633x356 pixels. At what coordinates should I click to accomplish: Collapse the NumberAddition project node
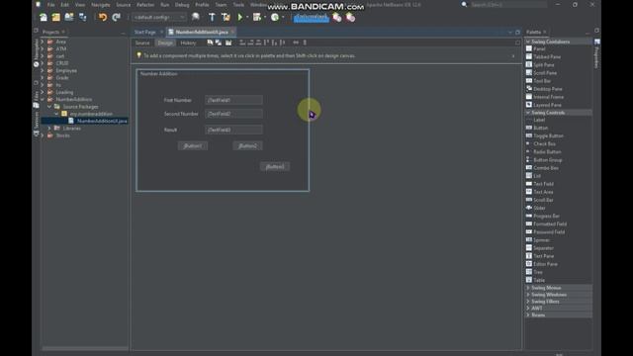[x=43, y=99]
